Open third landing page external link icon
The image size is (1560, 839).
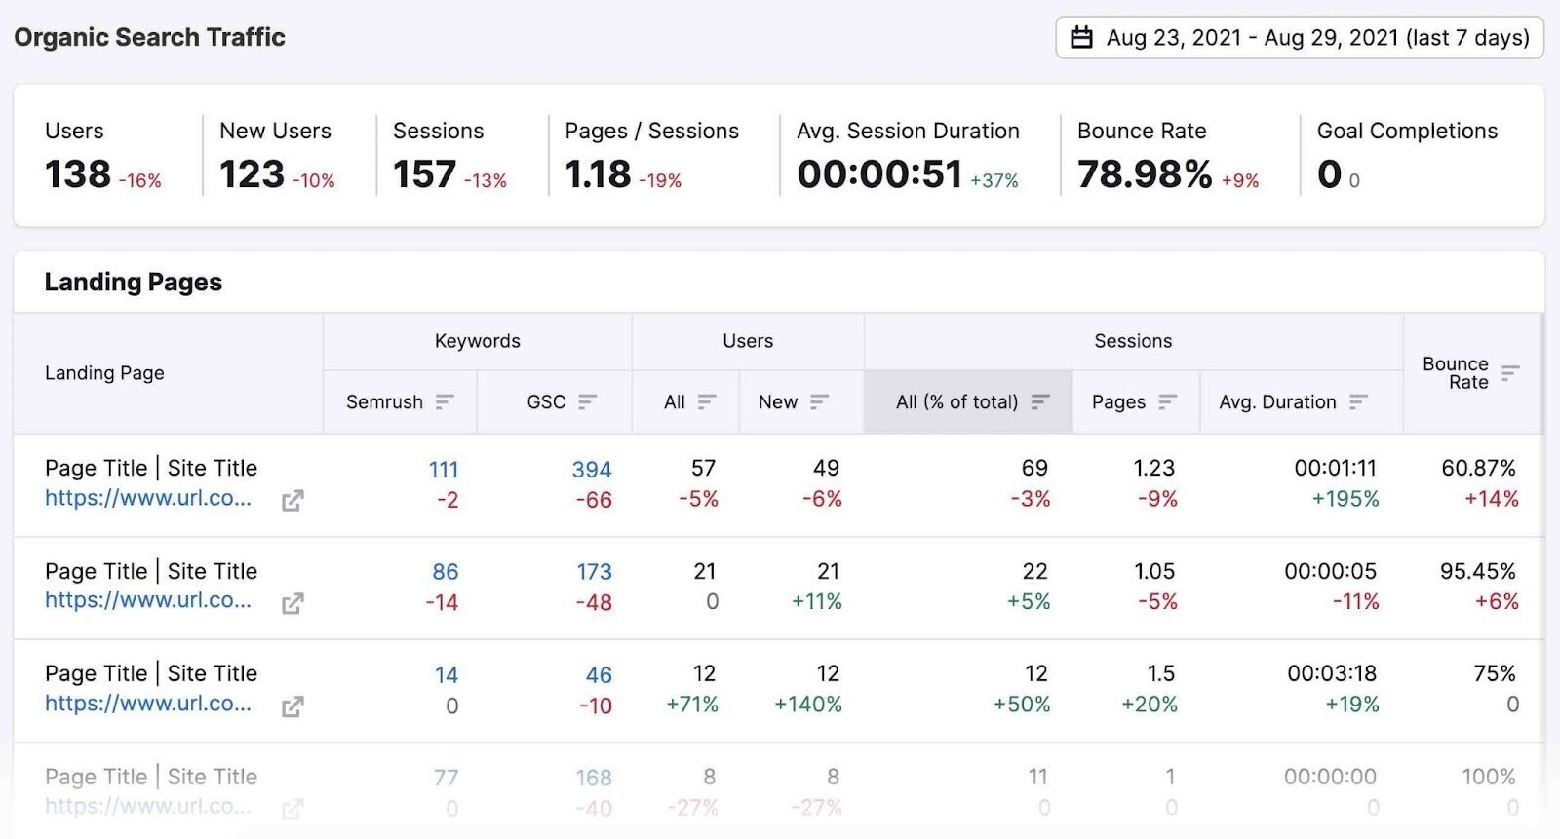pos(292,706)
